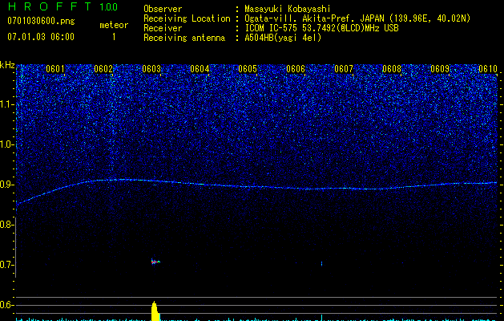Click the date stamp 07.01.03 06:00
This screenshot has height=321, width=504.
tap(41, 37)
